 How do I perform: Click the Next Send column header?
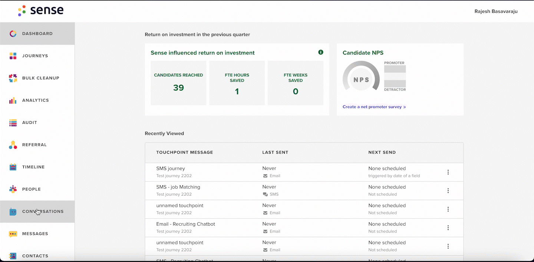pos(382,152)
